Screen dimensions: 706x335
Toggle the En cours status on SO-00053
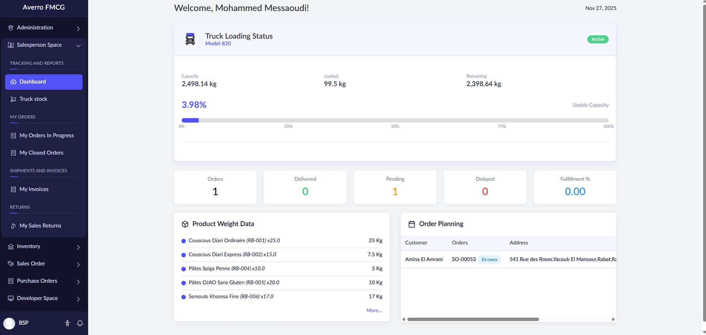coord(489,259)
